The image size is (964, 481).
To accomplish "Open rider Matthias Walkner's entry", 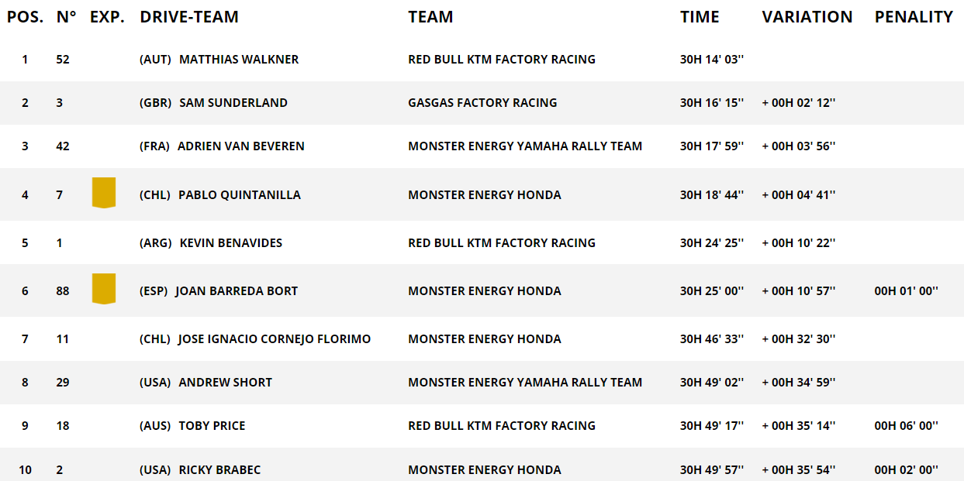I will 239,60.
